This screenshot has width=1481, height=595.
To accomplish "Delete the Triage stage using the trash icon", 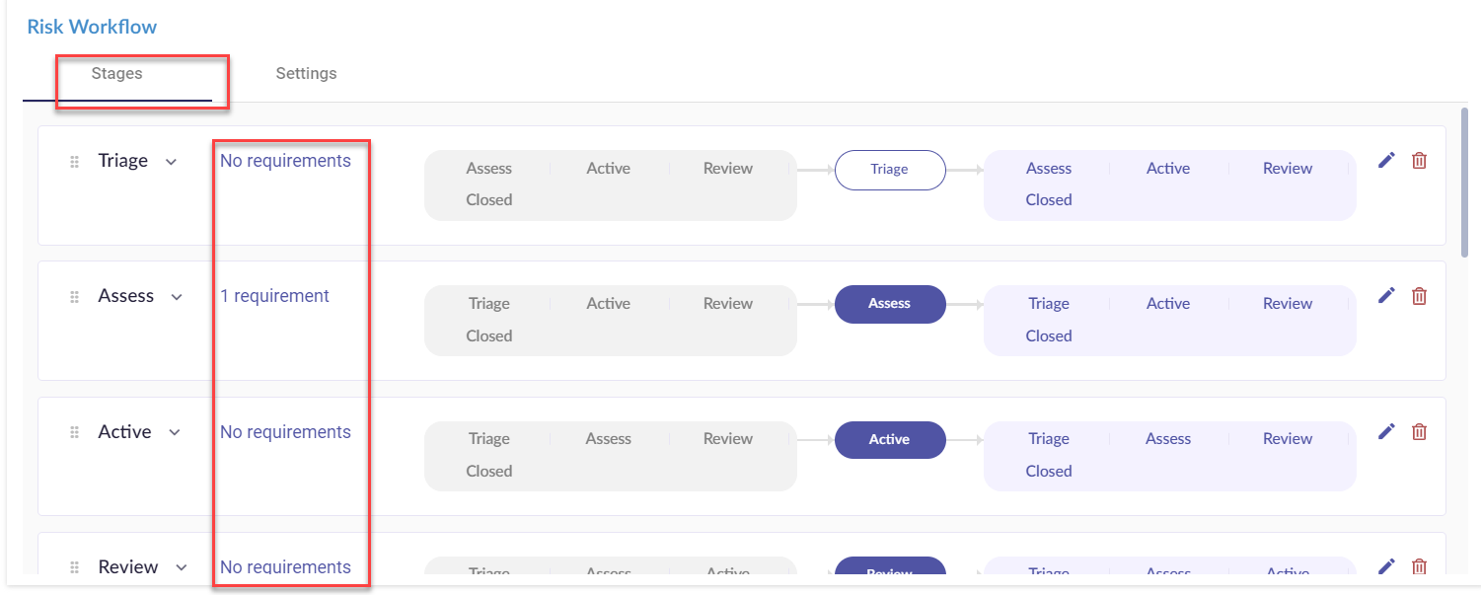I will 1420,159.
